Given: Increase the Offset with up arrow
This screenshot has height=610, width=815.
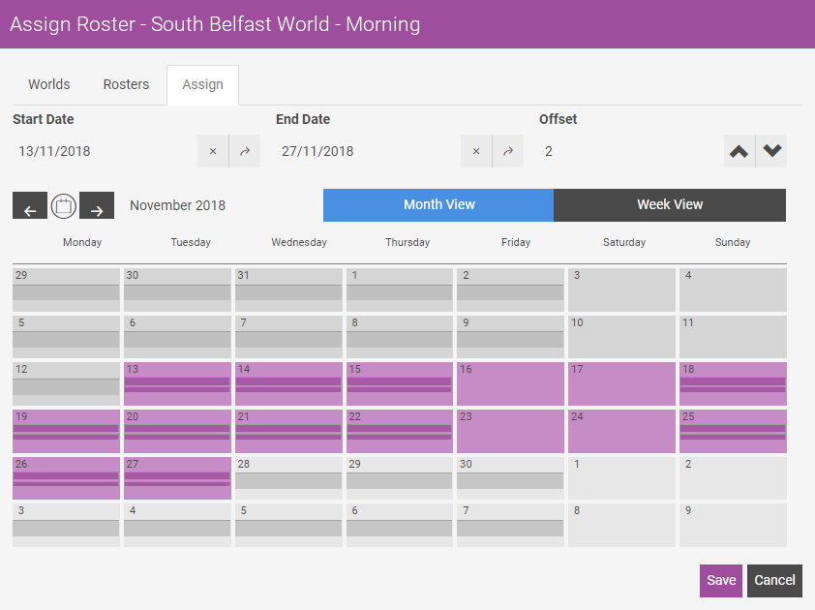Looking at the screenshot, I should coord(740,151).
